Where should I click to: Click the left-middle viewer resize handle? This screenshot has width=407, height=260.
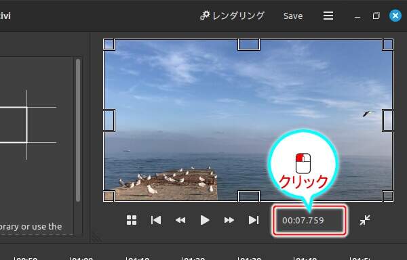pyautogui.click(x=109, y=121)
